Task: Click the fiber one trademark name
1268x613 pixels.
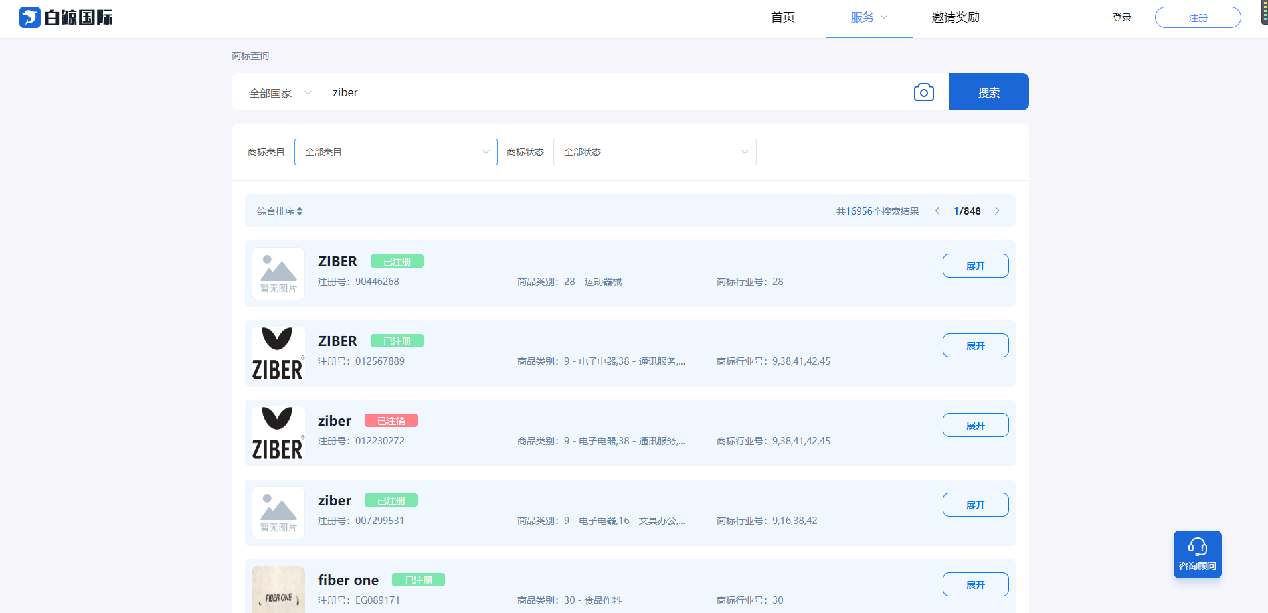Action: (x=348, y=580)
